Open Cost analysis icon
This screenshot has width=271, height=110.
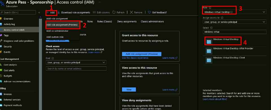(x=1, y=64)
